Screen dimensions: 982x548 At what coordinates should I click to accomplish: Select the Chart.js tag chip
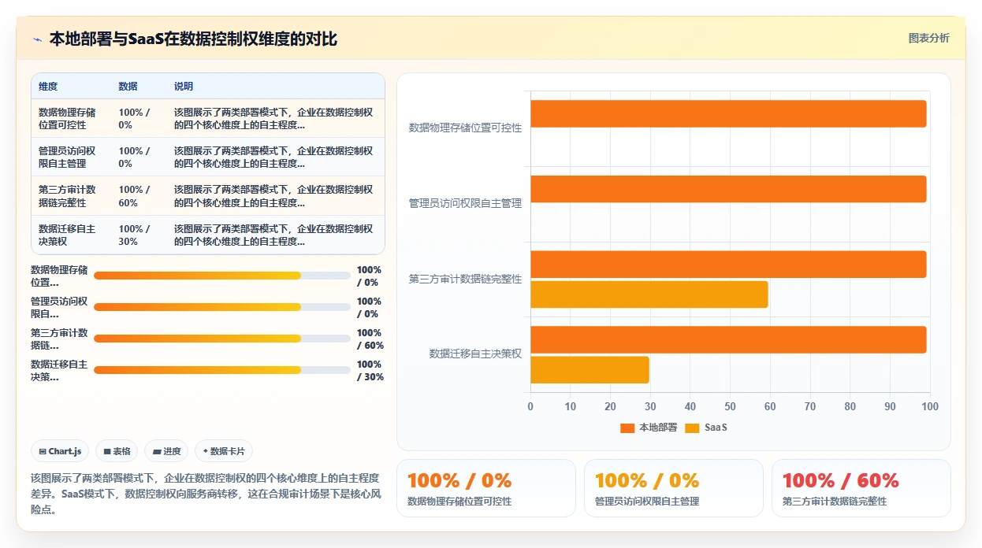pyautogui.click(x=61, y=451)
